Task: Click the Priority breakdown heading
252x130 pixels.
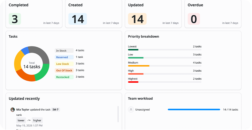Action: [144, 37]
